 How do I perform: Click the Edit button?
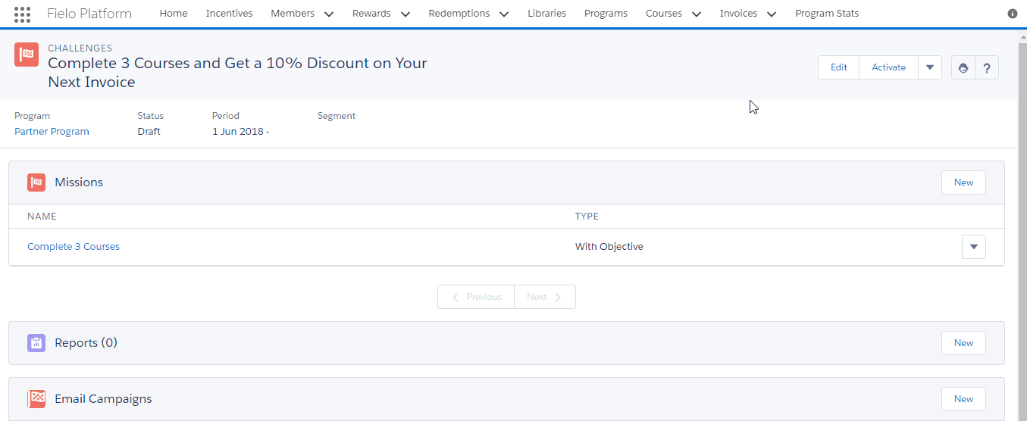(x=838, y=67)
